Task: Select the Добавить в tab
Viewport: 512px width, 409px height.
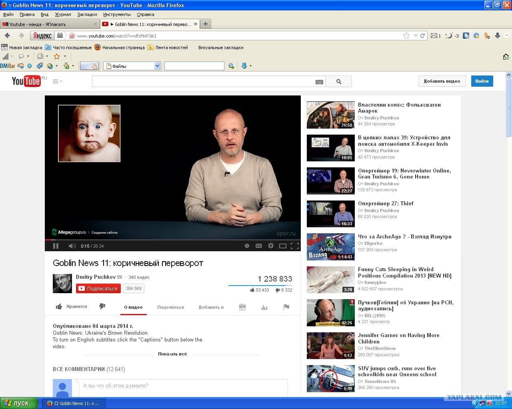Action: click(x=211, y=307)
